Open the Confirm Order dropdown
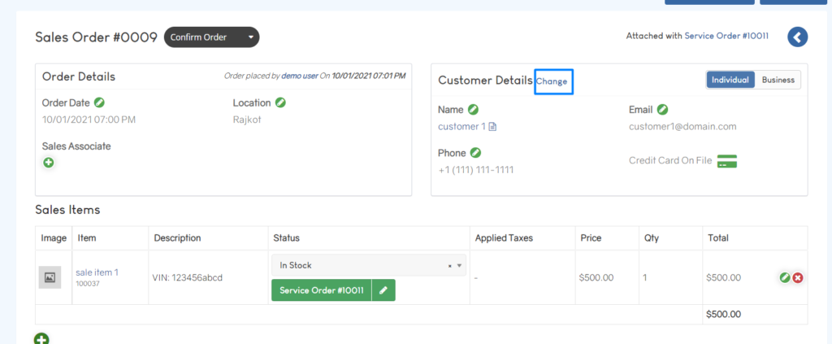This screenshot has width=832, height=344. coord(212,37)
